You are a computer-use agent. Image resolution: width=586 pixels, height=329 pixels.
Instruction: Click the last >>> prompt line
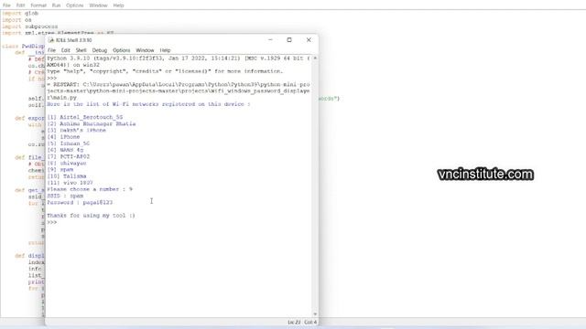point(52,222)
